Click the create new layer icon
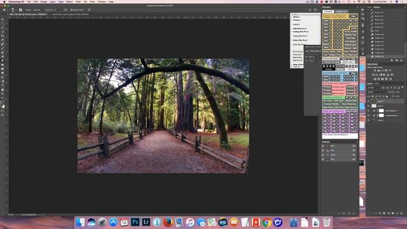This screenshot has width=407, height=229. tap(397, 213)
